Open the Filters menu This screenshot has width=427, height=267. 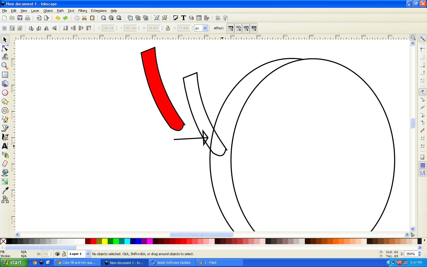(x=82, y=11)
